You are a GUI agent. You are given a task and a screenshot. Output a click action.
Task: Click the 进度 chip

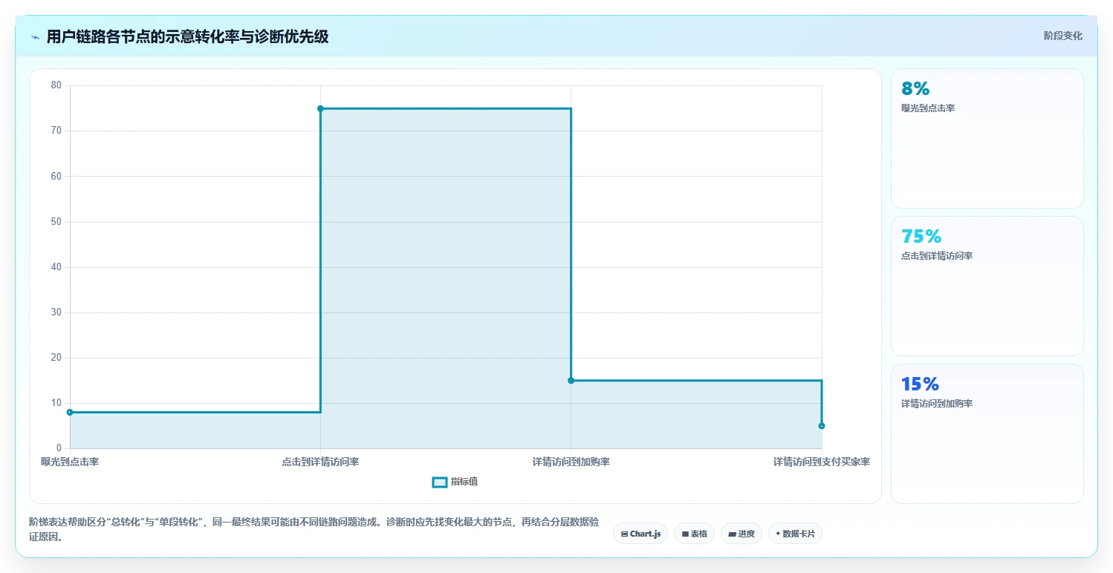coord(742,534)
